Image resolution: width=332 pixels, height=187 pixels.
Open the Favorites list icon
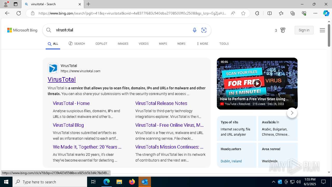[x=281, y=13]
